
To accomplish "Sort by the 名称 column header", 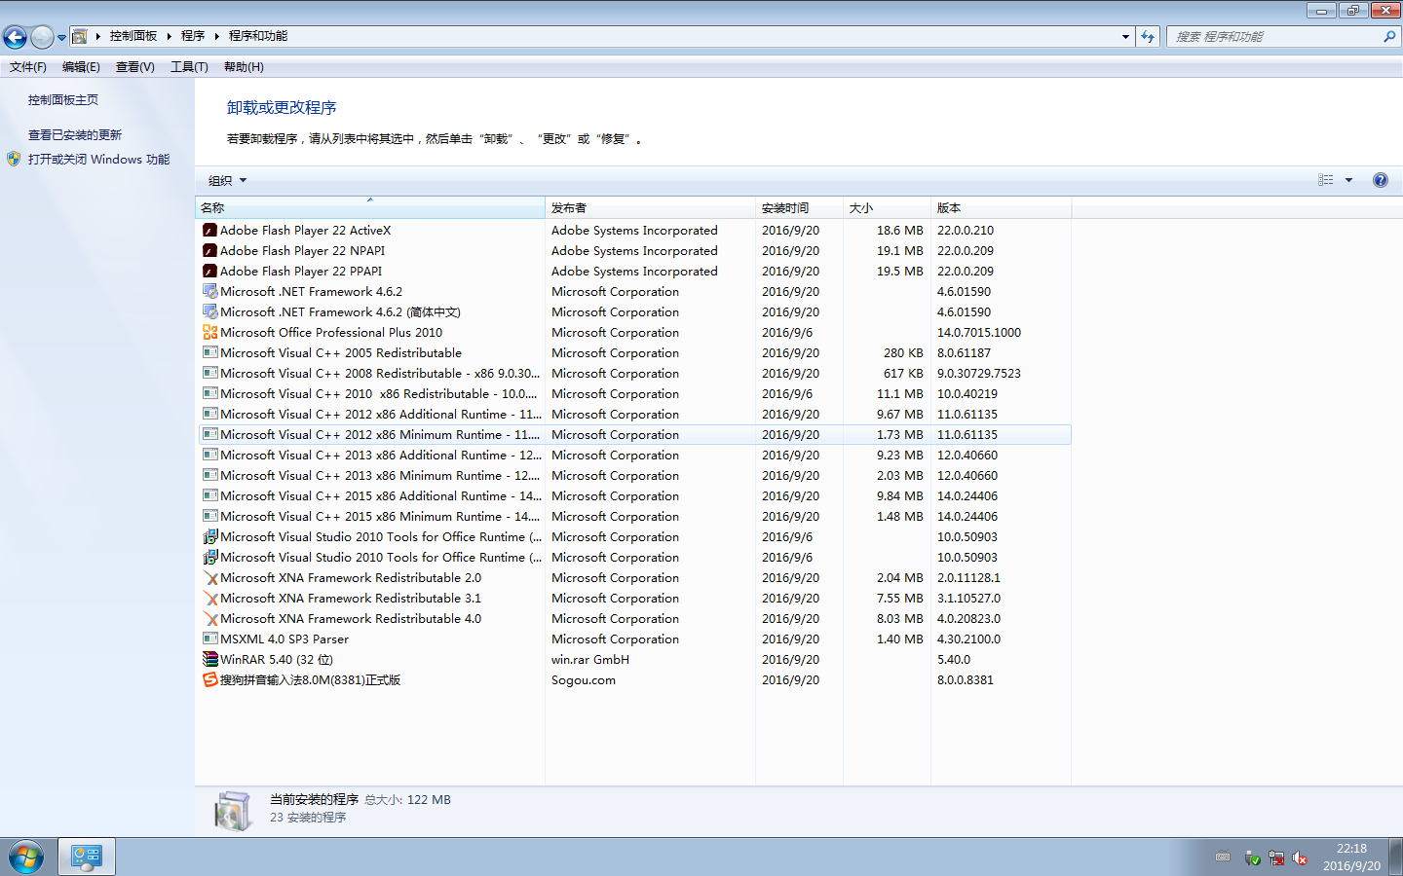I will tap(370, 208).
